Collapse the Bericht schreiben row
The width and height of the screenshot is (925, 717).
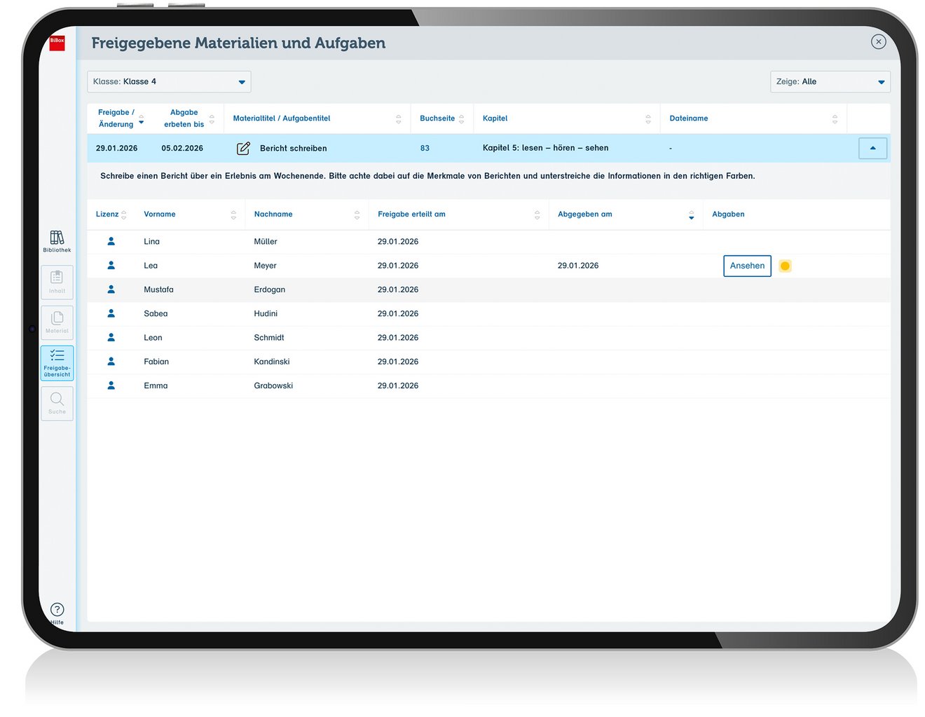point(872,148)
